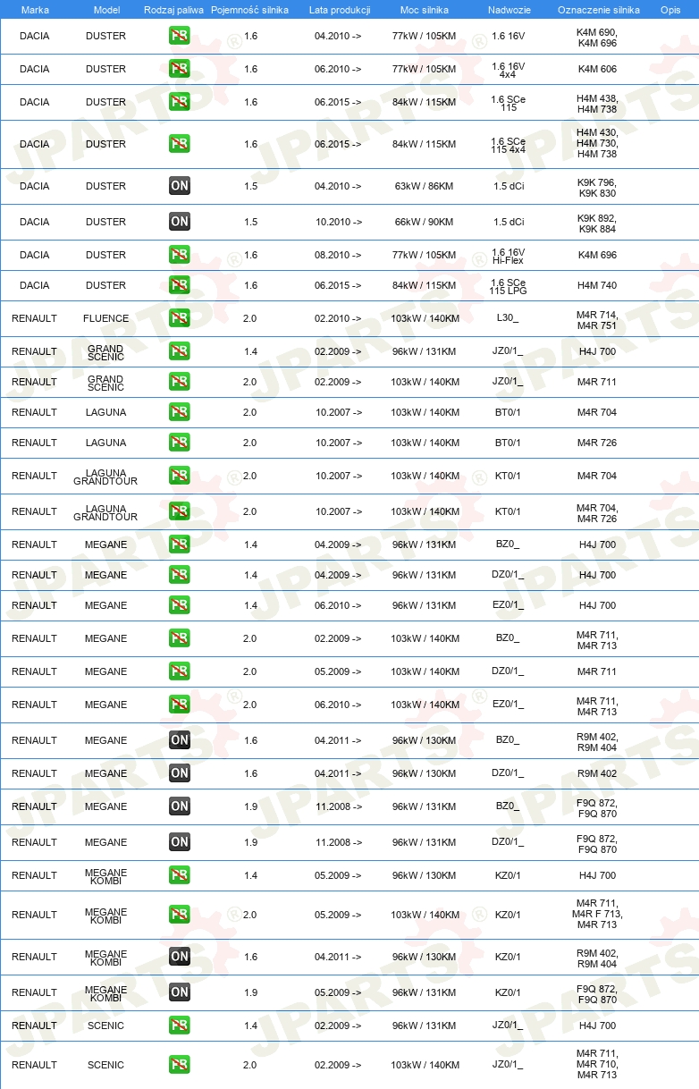Click petrol icon in Megane 2.0 DZ0/1_ row
This screenshot has height=1089, width=699.
pyautogui.click(x=180, y=671)
